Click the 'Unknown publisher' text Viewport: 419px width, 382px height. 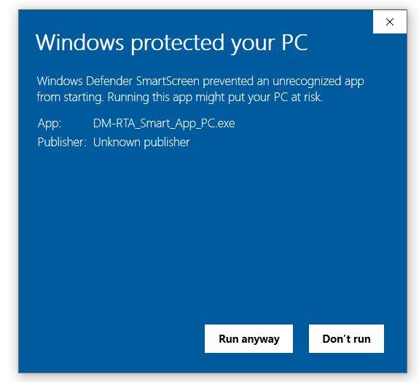pos(141,142)
